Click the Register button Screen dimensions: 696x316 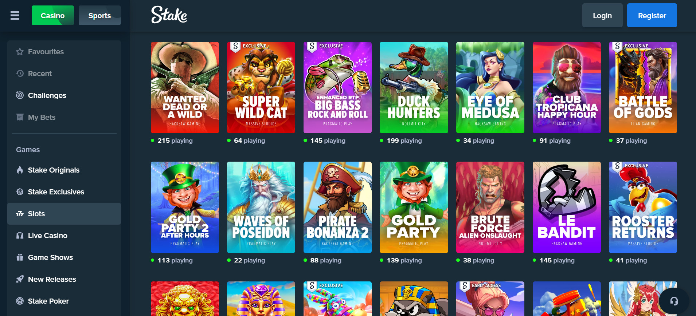point(652,15)
